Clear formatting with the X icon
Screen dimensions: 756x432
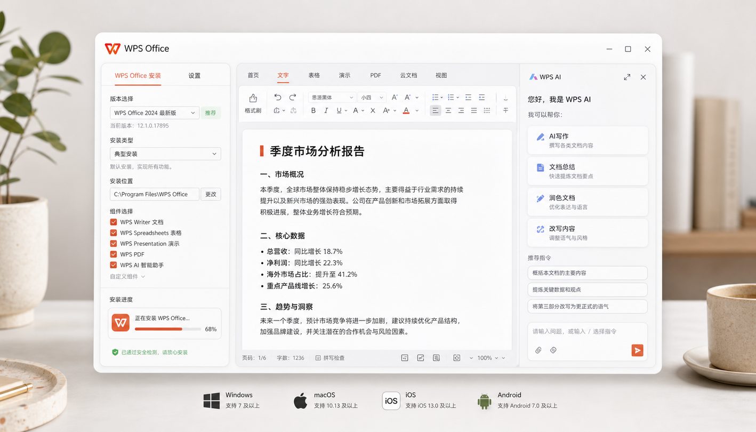point(373,110)
